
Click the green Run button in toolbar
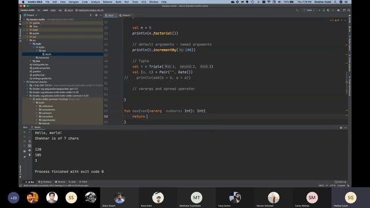(x=319, y=10)
